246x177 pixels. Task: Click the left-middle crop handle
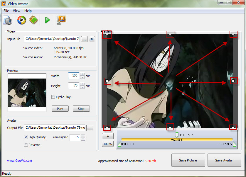click(107, 81)
